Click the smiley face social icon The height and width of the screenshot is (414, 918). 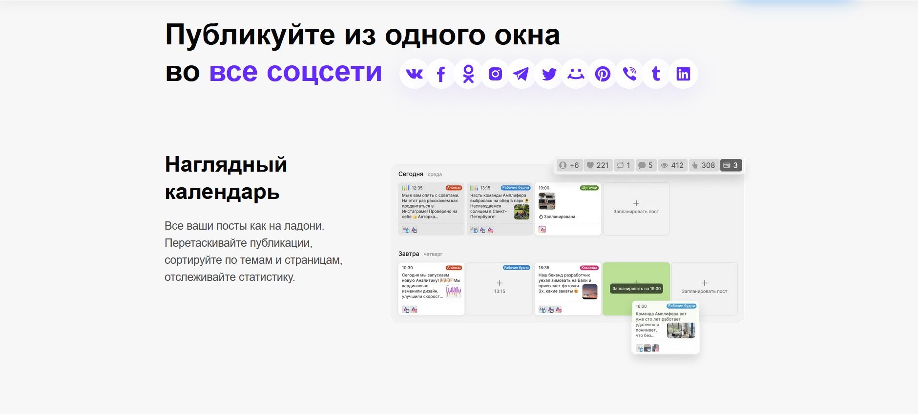click(x=576, y=74)
